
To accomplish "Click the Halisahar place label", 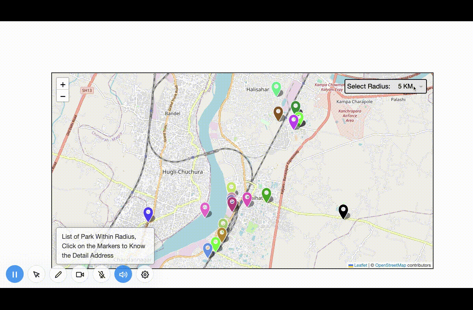I will point(257,90).
